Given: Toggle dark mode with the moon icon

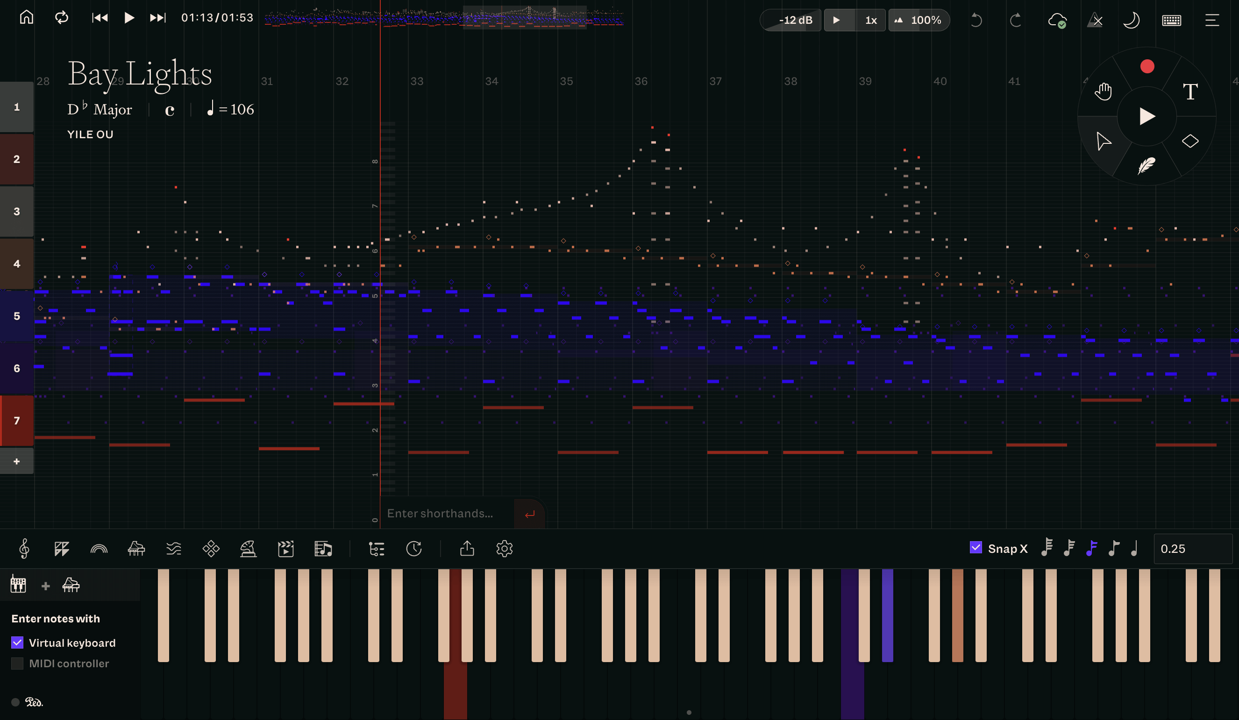Looking at the screenshot, I should click(x=1132, y=20).
